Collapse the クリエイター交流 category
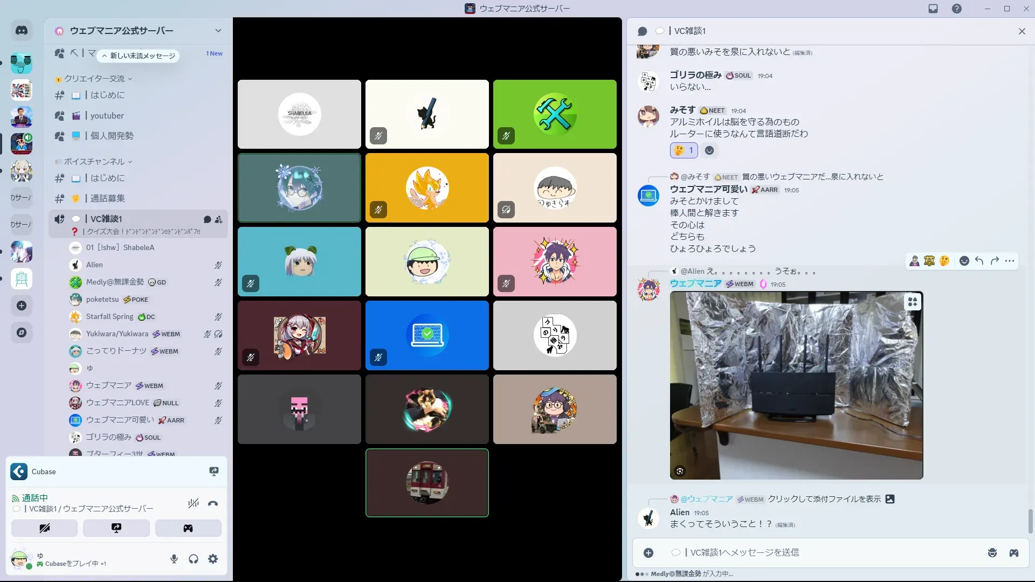 [94, 79]
